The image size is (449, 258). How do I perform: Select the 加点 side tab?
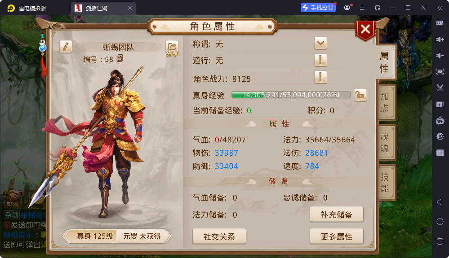(x=385, y=102)
